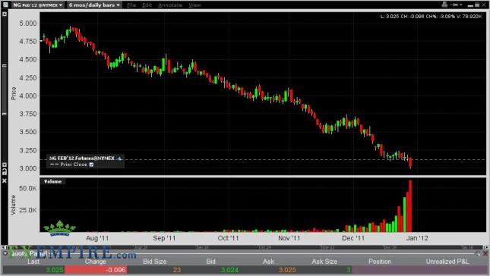Click the Ask Size column header

pos(324,262)
